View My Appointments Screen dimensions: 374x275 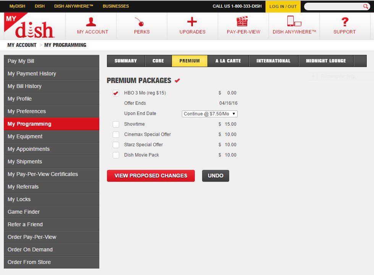[52, 149]
